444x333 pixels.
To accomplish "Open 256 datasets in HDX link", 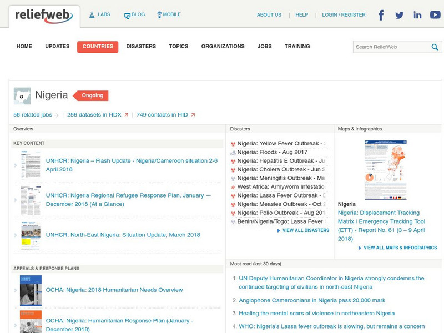I will (x=94, y=115).
